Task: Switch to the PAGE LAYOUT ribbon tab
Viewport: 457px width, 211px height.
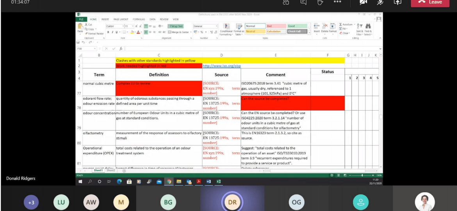Action: pyautogui.click(x=121, y=19)
